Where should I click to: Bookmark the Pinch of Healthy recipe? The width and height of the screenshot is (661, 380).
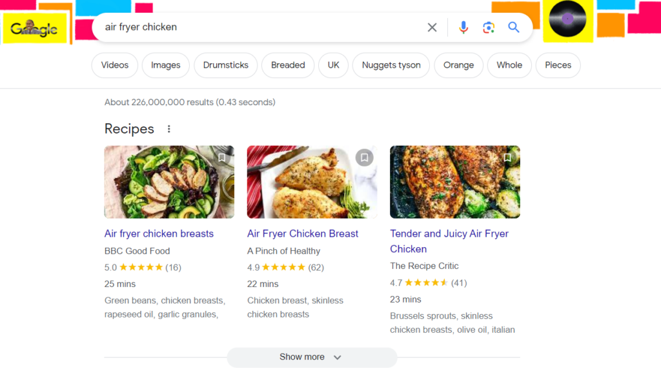(364, 157)
